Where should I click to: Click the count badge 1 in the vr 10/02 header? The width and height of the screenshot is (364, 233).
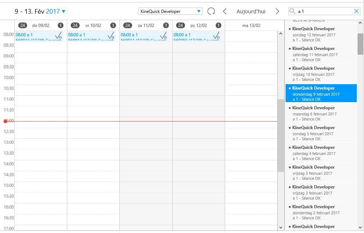click(x=113, y=25)
